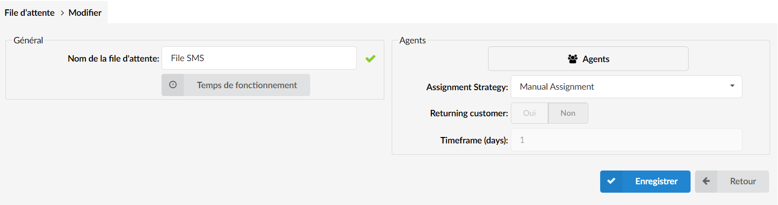778x205 pixels.
Task: Click the left arrow icon on Retour button
Action: pos(706,181)
